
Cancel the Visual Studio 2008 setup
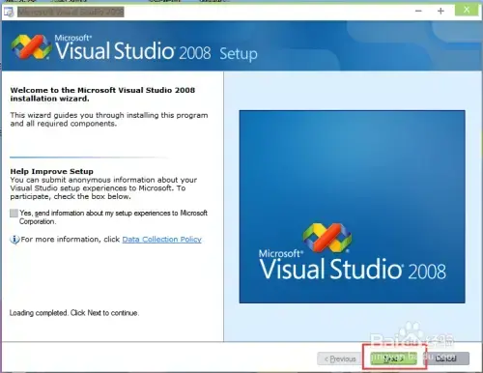click(x=445, y=359)
